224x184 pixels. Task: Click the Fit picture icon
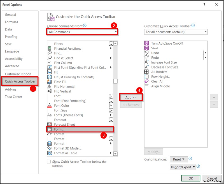(x=50, y=72)
